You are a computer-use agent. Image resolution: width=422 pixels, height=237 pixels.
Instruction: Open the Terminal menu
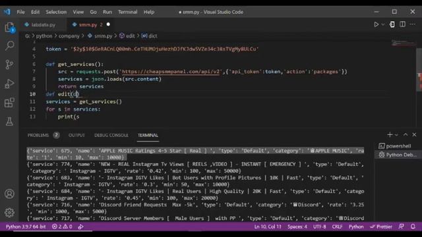[x=127, y=12]
